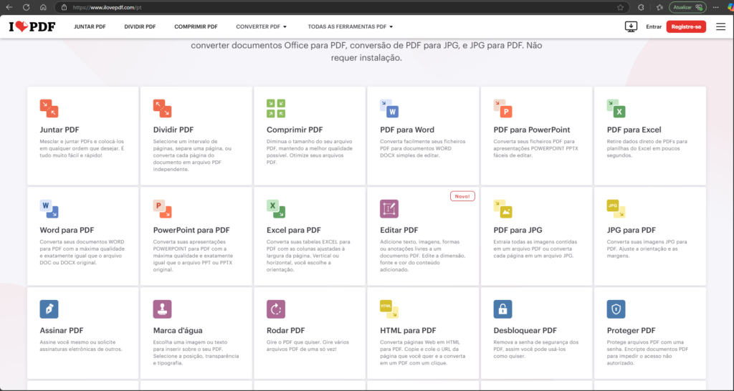The image size is (734, 391).
Task: Open the JPG para PDF title
Action: click(x=631, y=230)
